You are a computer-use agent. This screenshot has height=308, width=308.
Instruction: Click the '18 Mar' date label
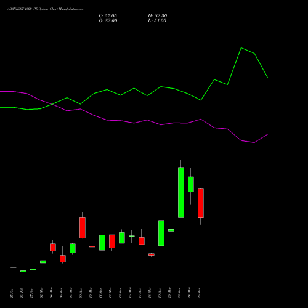coord(150,293)
